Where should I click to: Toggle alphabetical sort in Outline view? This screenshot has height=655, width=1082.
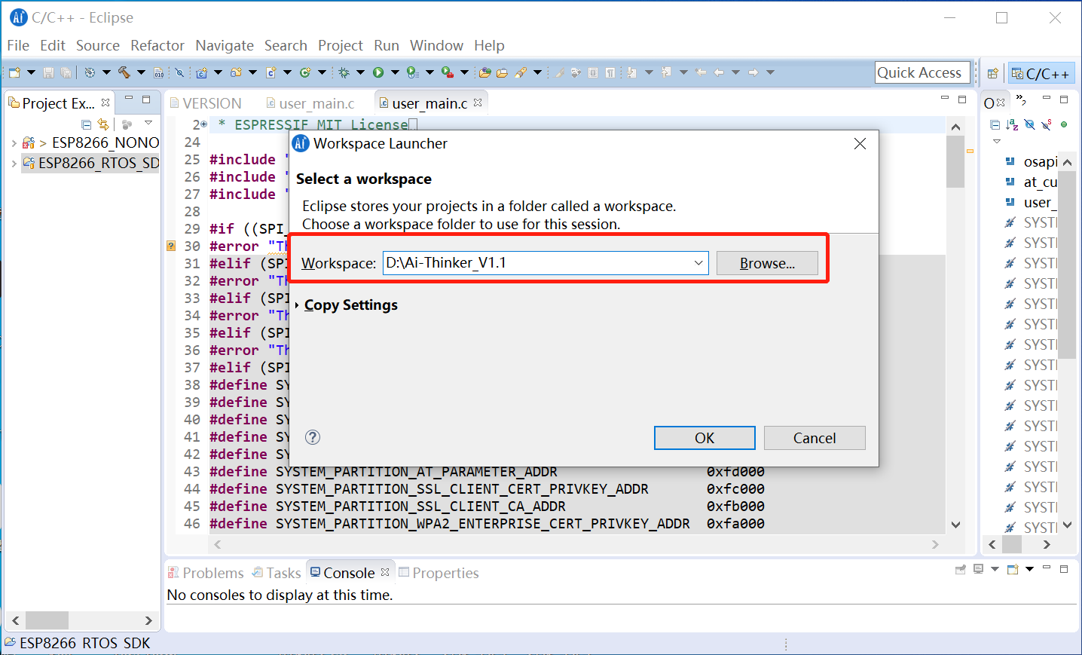click(1013, 124)
